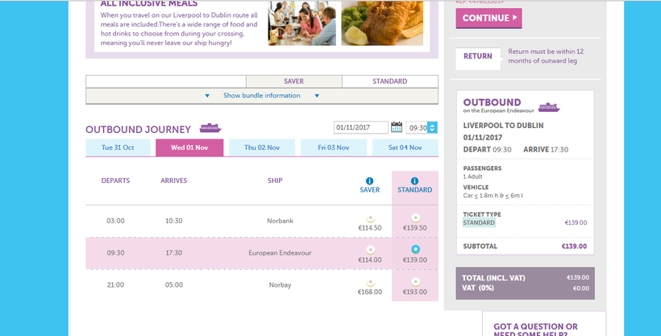The width and height of the screenshot is (661, 336).
Task: Select Saver fare €168.00 for Norbay
Action: point(370,282)
